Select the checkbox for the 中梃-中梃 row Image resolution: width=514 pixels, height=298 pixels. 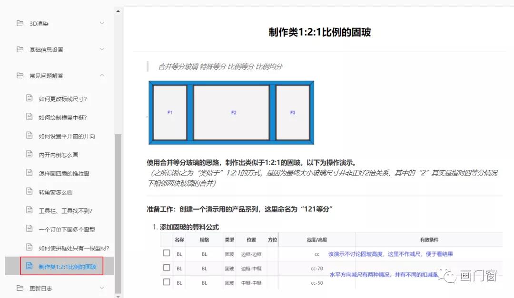(x=167, y=282)
